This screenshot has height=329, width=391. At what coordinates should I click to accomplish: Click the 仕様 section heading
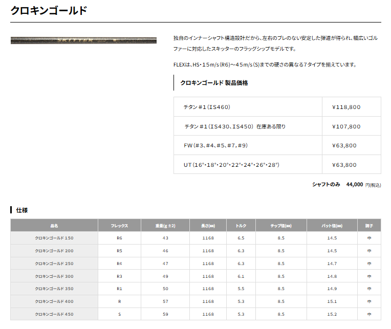(21, 210)
